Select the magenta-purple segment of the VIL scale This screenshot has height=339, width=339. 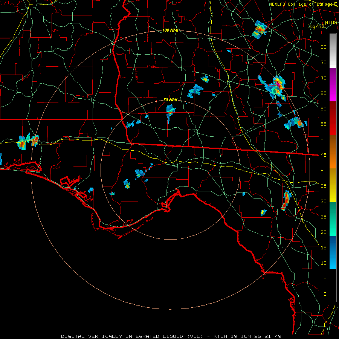(333, 84)
